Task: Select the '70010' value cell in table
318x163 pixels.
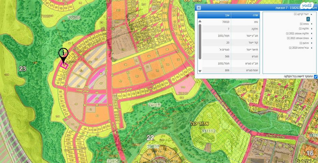Action: coord(217,22)
